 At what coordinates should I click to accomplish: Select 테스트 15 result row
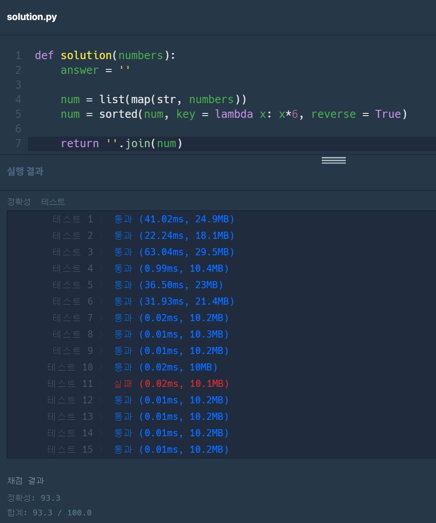click(138, 449)
